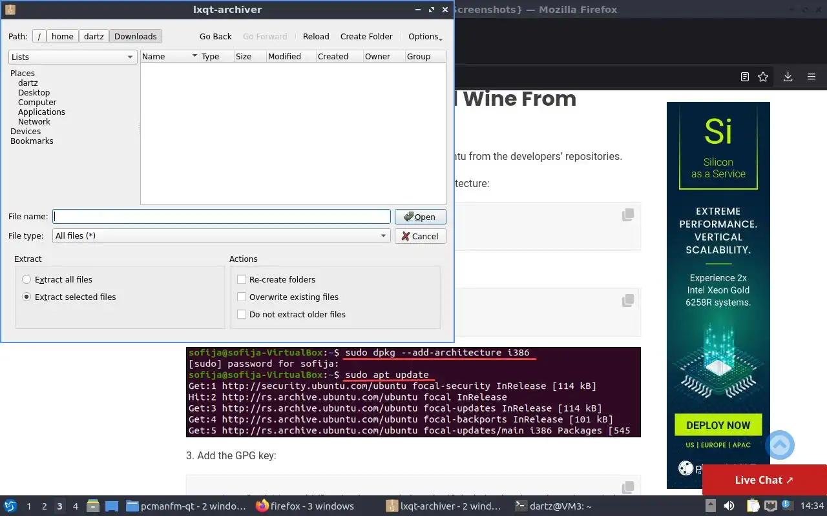Viewport: 827px width, 516px height.
Task: Focus the File name input field
Action: (222, 217)
